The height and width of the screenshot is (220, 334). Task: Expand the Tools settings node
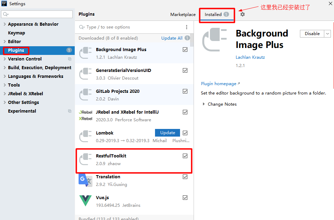click(x=5, y=85)
